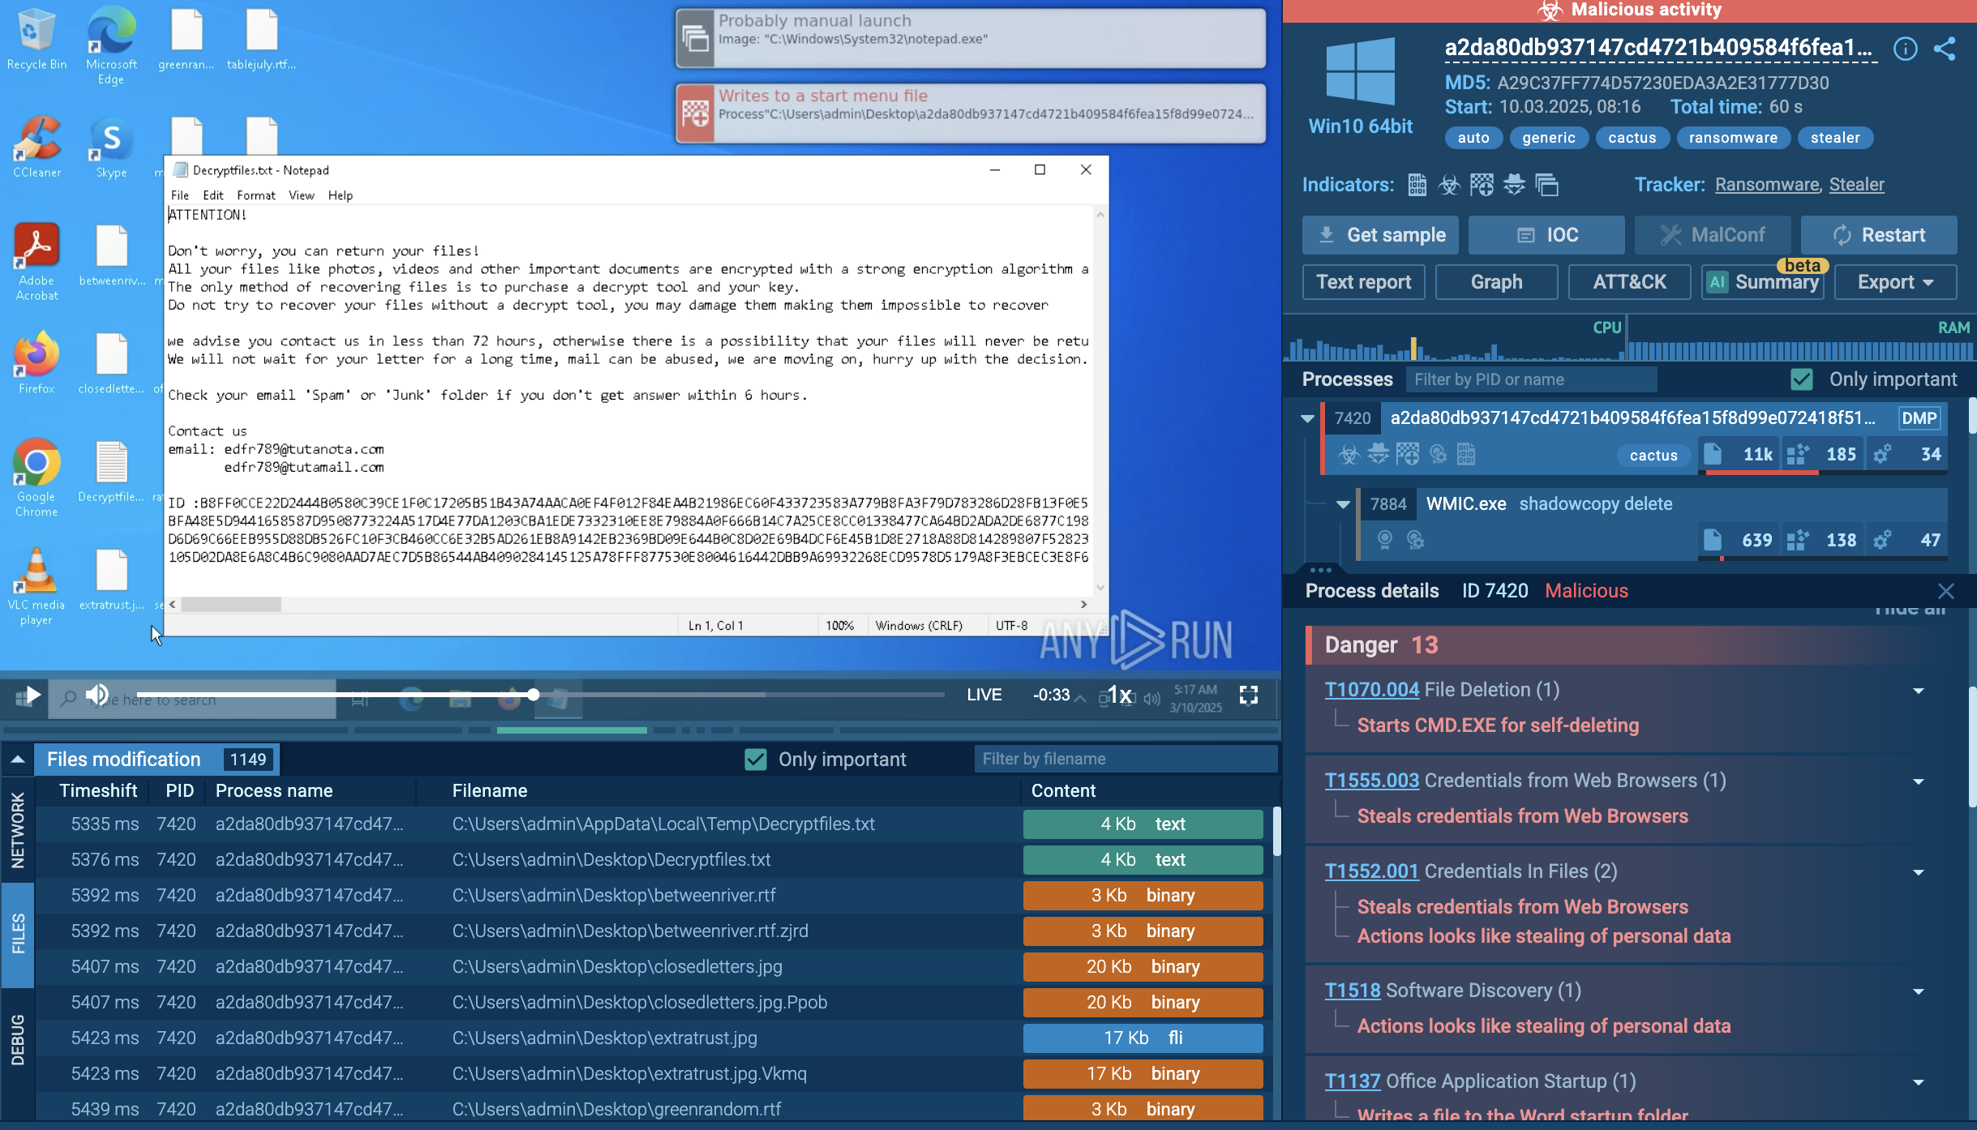
Task: Click the playback progress slider handle
Action: click(533, 695)
